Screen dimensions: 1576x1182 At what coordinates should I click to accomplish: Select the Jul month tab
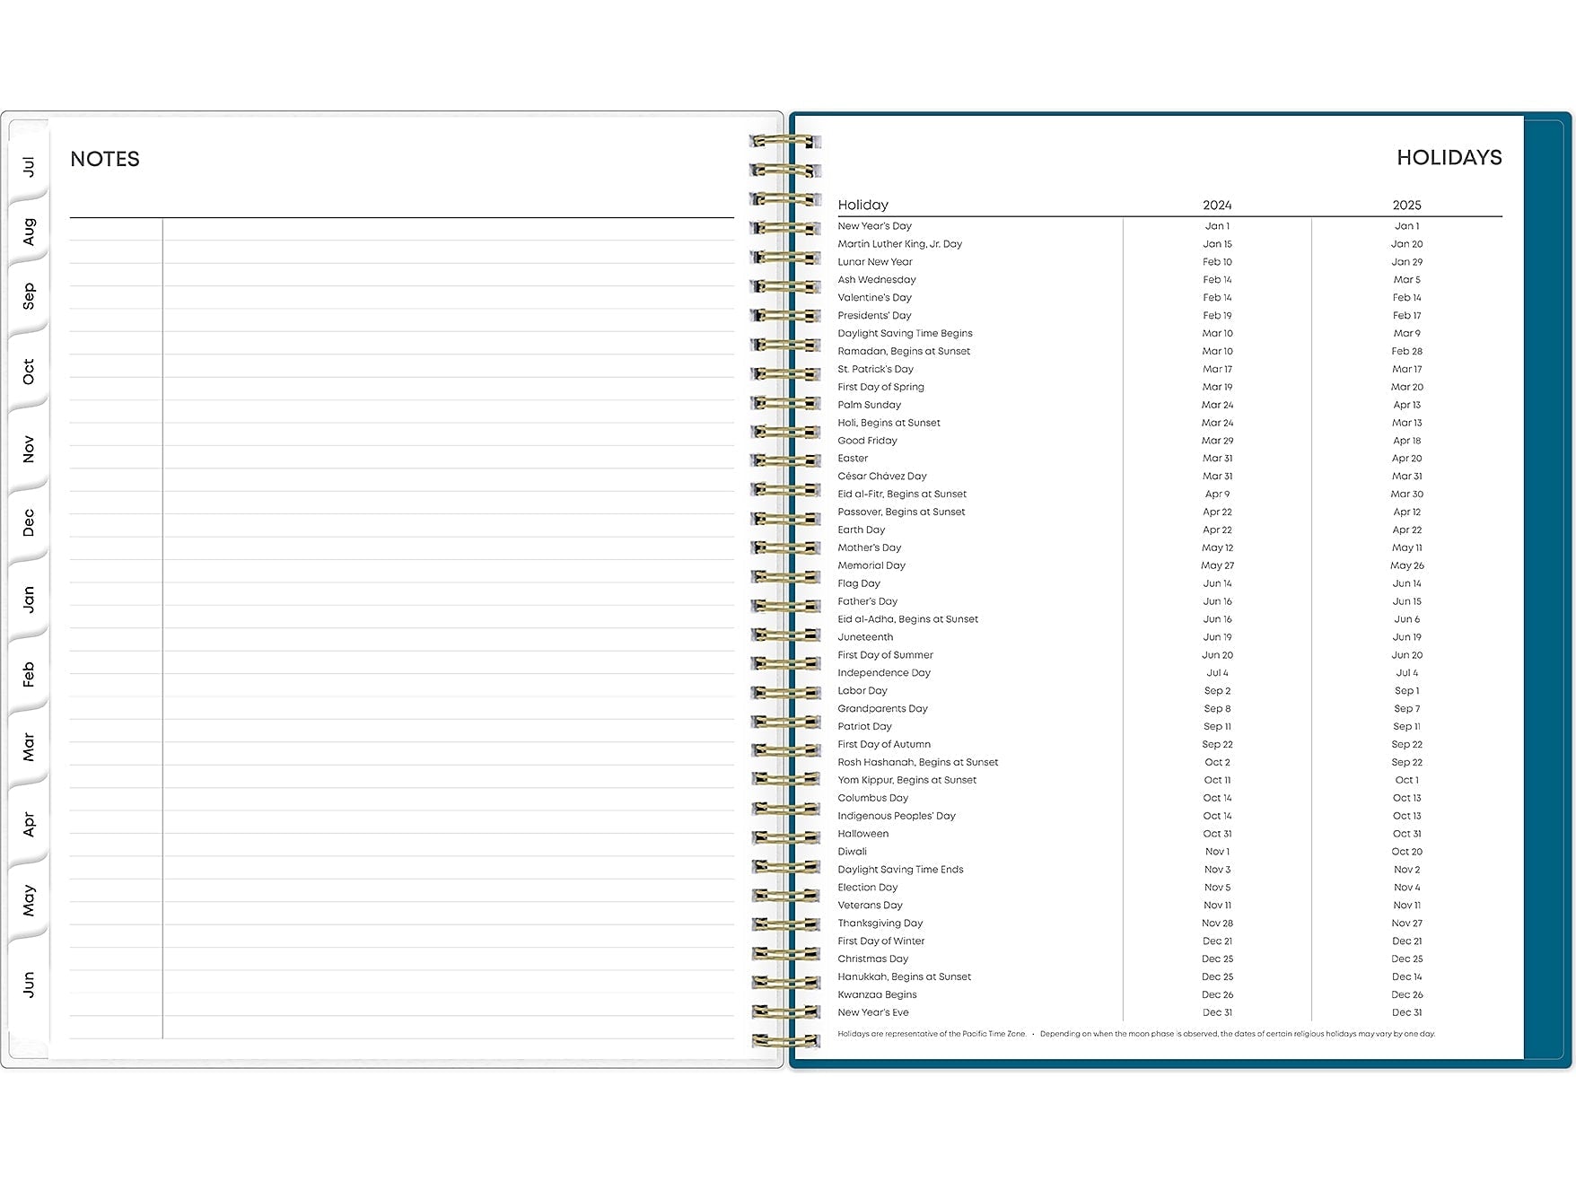tap(29, 166)
